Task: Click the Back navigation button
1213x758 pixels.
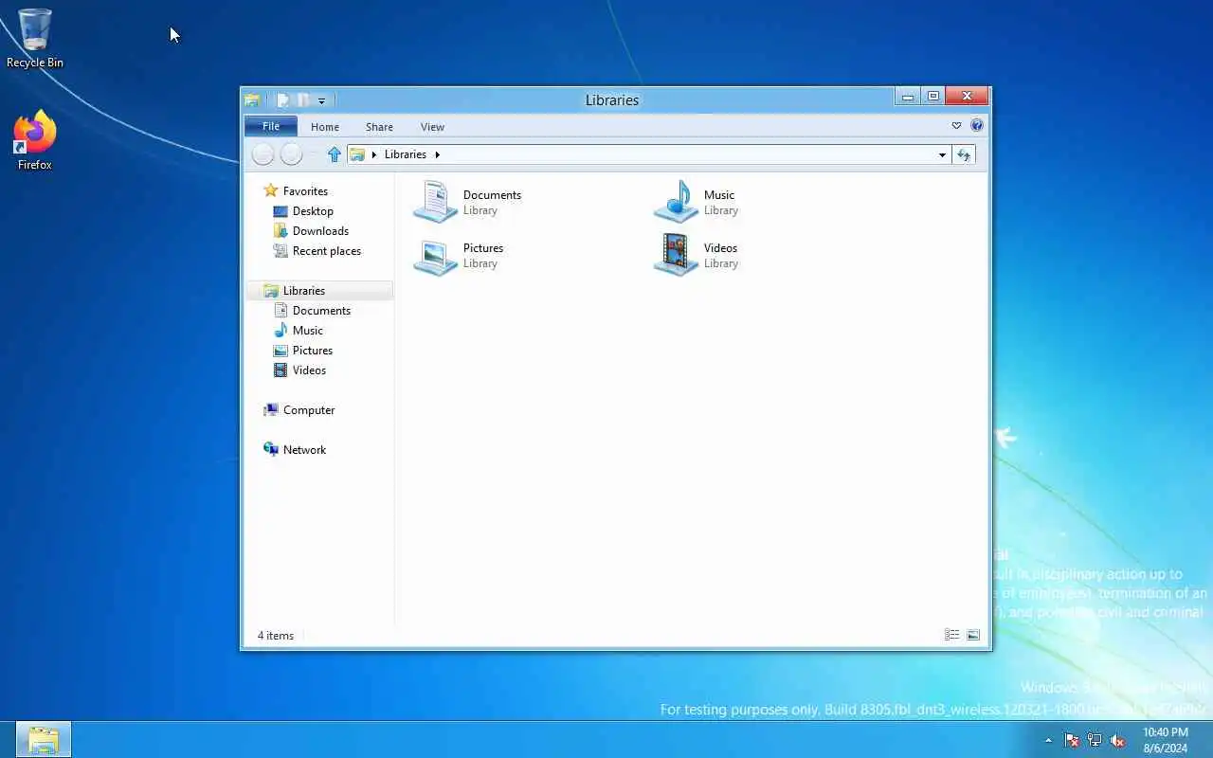Action: coord(263,154)
